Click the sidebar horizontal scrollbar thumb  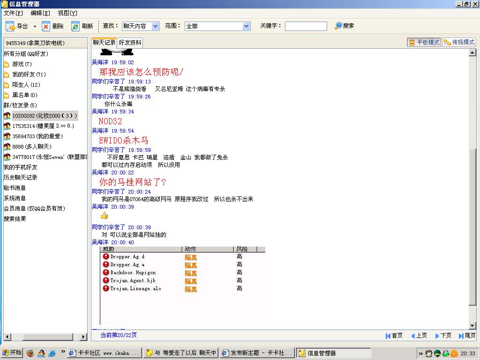[48, 337]
